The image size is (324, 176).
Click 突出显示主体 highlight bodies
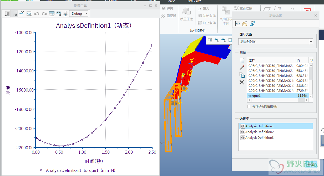coord(226,16)
